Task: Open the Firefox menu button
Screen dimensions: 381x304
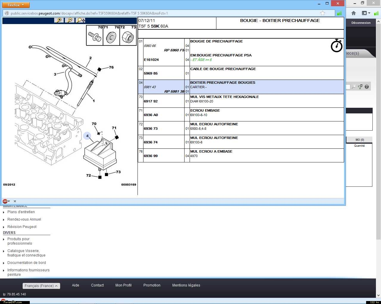Action: [16, 5]
